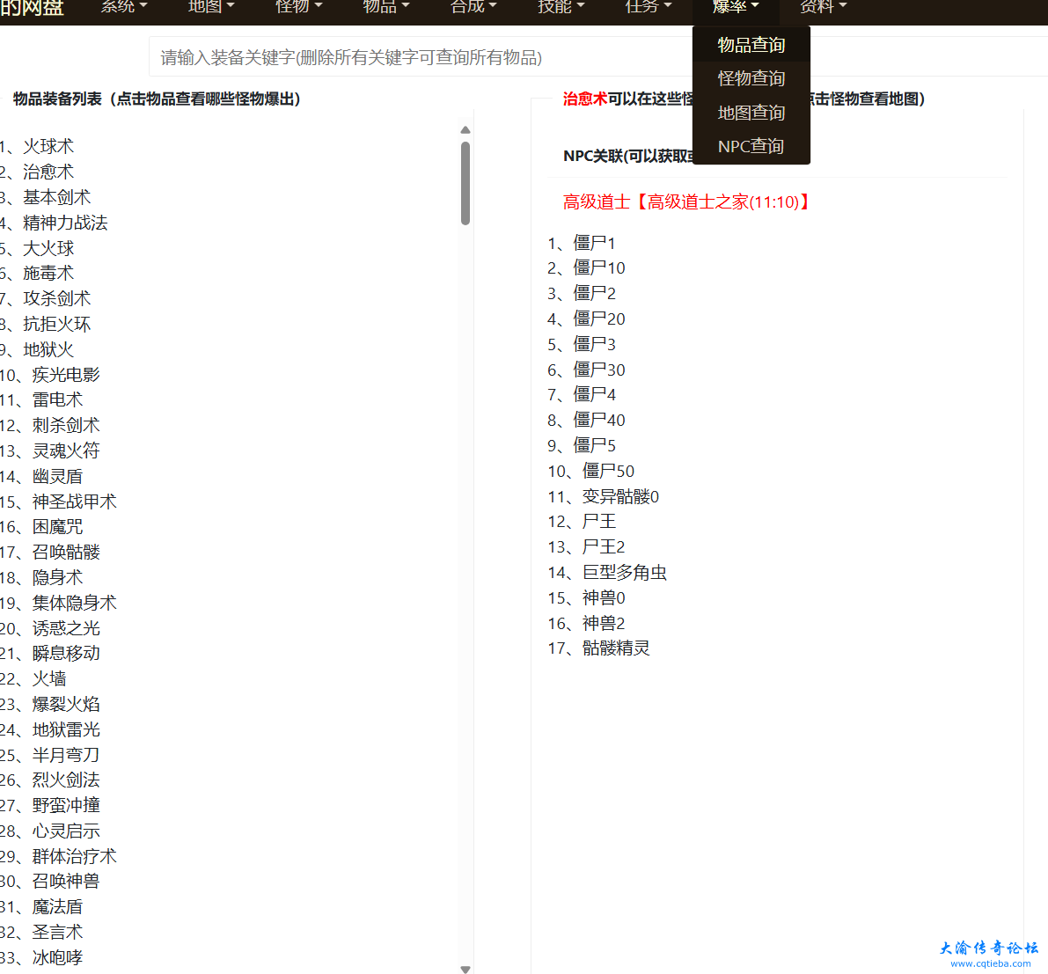Open the 合成 dropdown menu

tap(473, 7)
